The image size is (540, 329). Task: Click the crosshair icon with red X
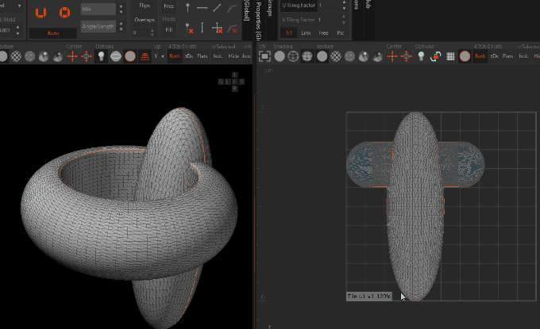(x=218, y=29)
